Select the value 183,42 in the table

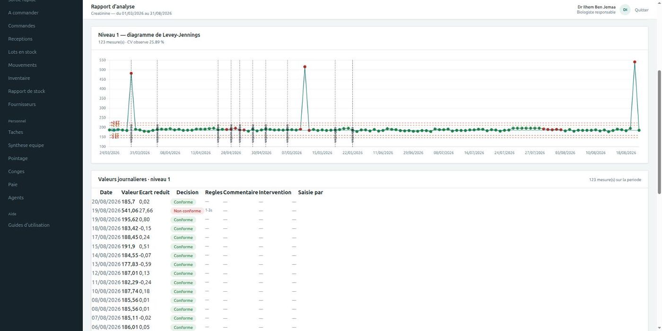(x=130, y=228)
